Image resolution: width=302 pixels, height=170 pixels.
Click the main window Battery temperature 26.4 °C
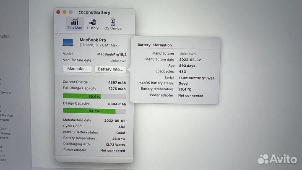point(119,139)
